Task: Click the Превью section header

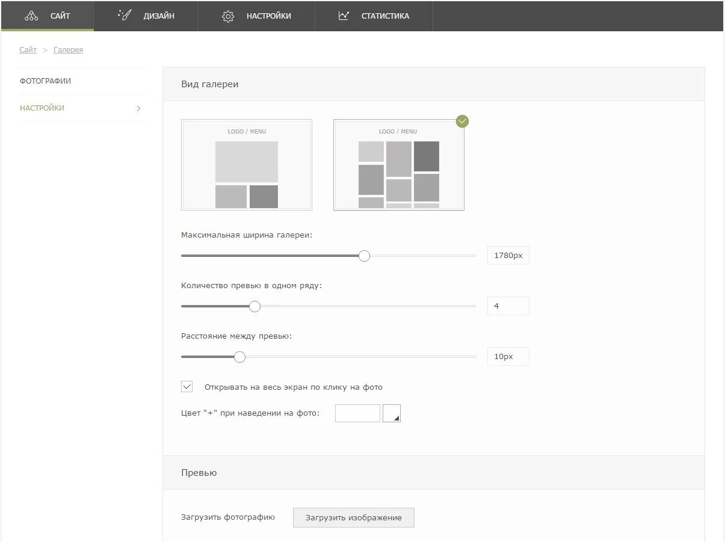Action: pyautogui.click(x=433, y=473)
